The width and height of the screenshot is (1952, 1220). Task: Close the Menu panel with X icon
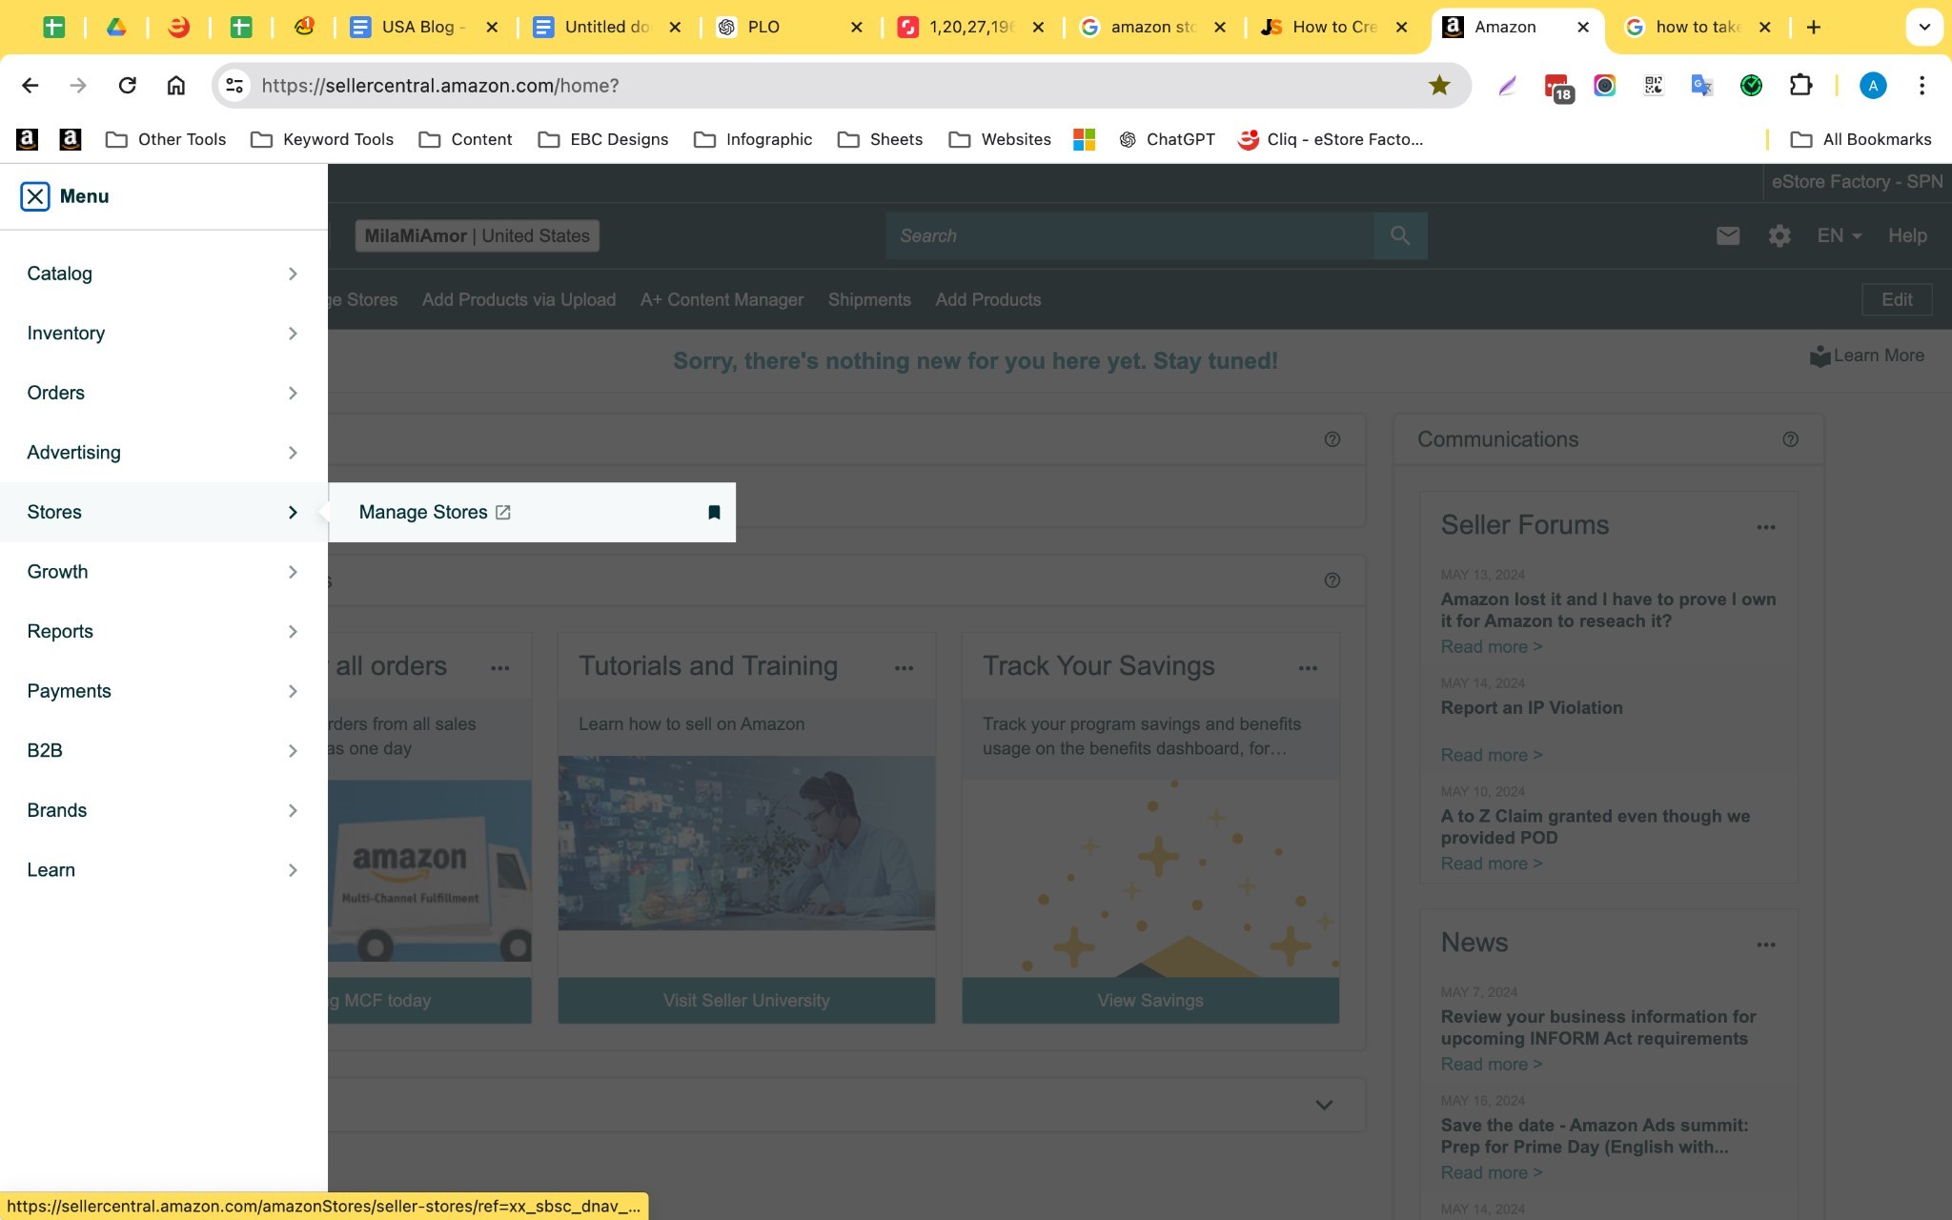[35, 196]
